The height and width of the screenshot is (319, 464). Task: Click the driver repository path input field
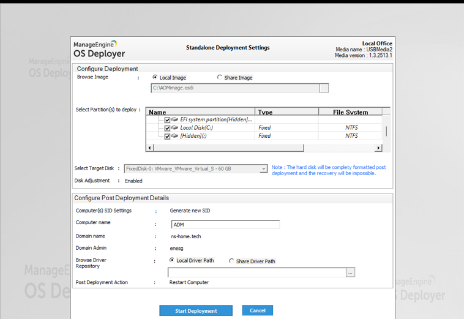257,272
